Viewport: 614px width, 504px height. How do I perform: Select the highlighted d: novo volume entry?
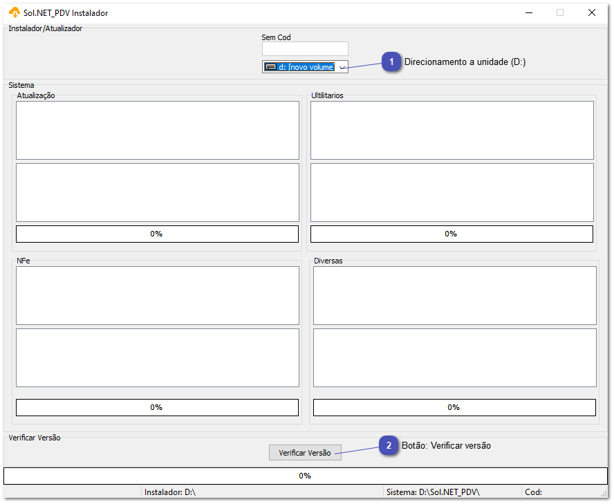(301, 66)
